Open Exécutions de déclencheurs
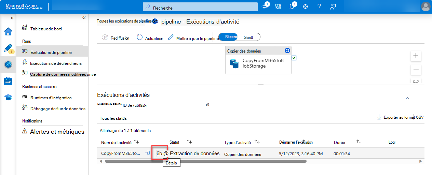Screen dimensions: 432x175 coord(56,63)
